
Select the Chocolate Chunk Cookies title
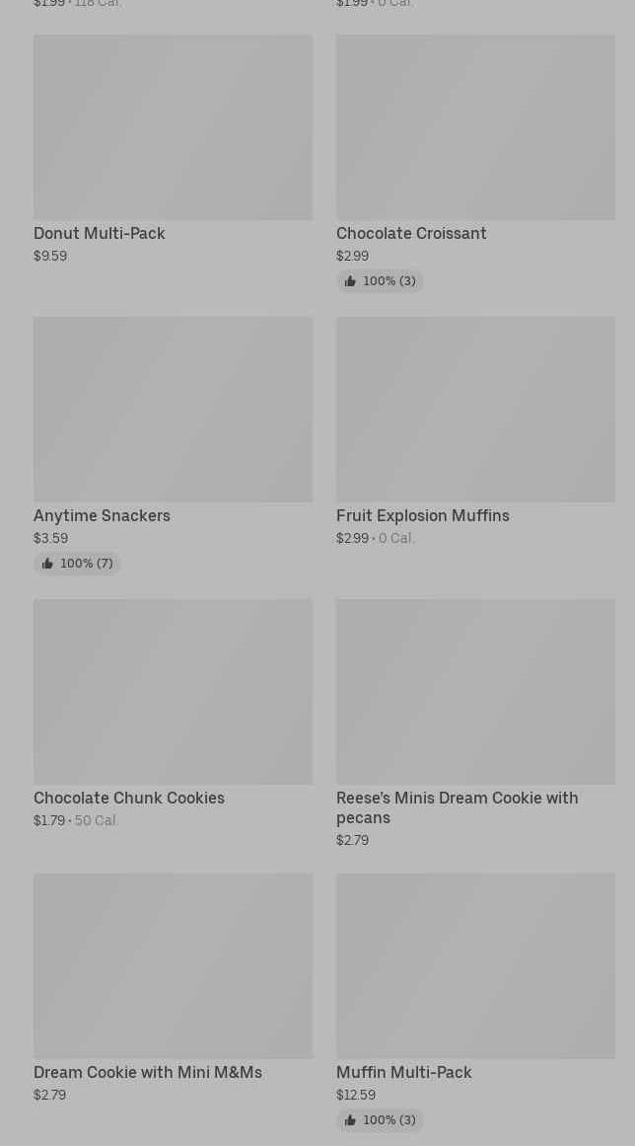(129, 799)
